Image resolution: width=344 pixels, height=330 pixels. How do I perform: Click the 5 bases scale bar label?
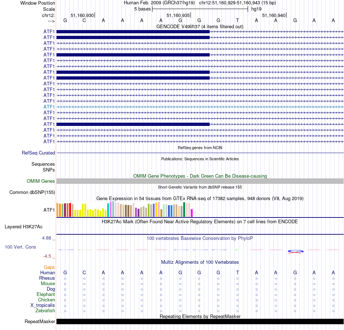pyautogui.click(x=142, y=9)
